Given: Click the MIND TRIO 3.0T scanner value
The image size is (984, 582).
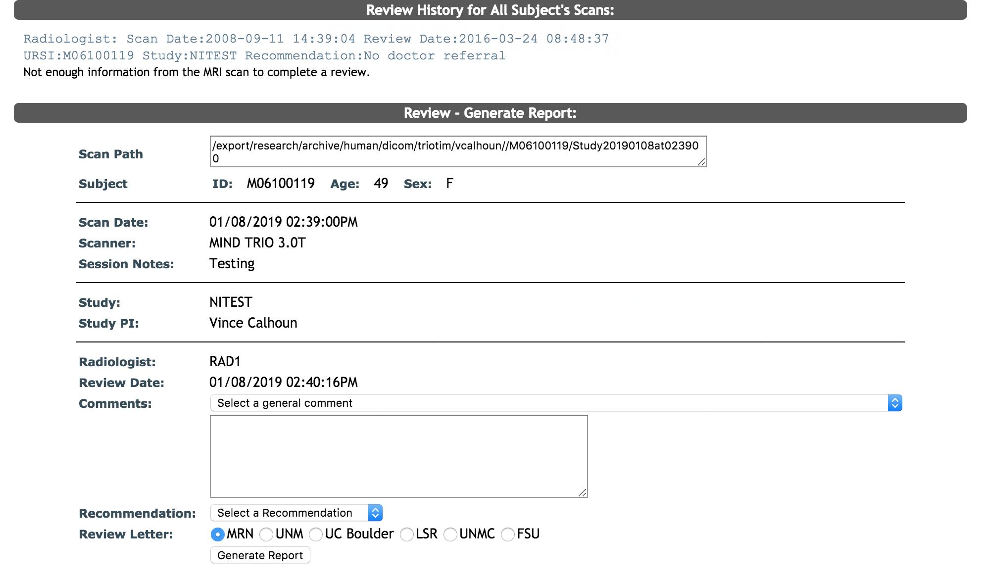Looking at the screenshot, I should click(x=257, y=243).
